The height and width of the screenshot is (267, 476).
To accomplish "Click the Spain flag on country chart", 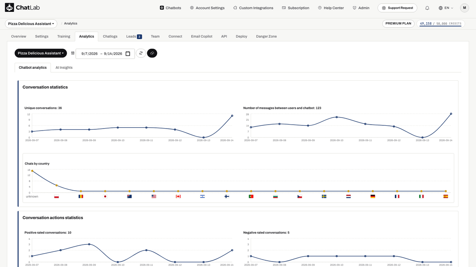I will coord(445,196).
